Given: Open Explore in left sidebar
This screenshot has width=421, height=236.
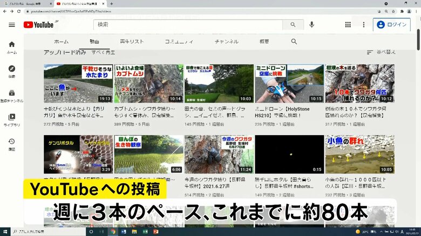Looking at the screenshot, I should point(12,71).
